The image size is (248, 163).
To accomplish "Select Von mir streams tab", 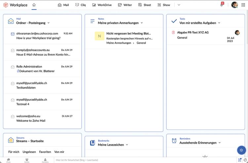I will coord(59,152).
